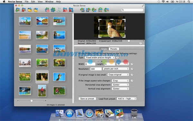Click the help icon below the preview zoom slider
The width and height of the screenshot is (193, 121).
pos(141,43)
